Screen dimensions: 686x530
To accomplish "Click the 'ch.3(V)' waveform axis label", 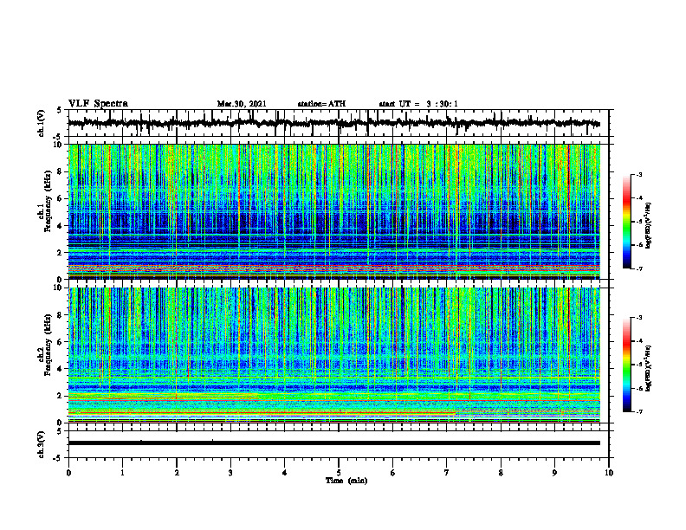I will [42, 445].
